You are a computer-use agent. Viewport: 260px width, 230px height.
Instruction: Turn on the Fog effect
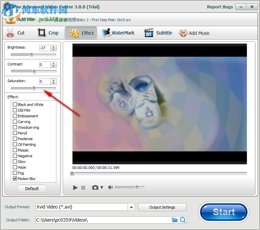tap(15, 173)
